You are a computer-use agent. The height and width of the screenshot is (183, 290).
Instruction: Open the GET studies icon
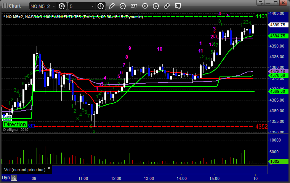134,6
